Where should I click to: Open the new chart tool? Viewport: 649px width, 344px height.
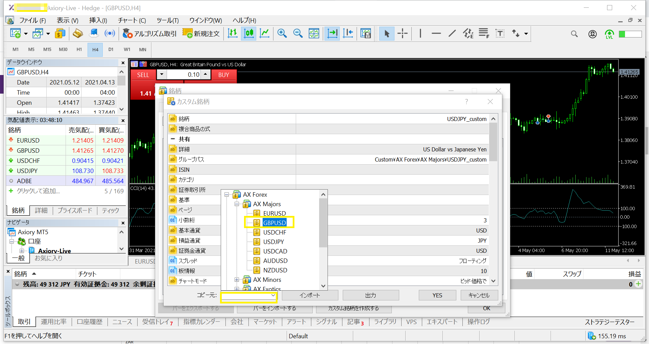pyautogui.click(x=15, y=33)
